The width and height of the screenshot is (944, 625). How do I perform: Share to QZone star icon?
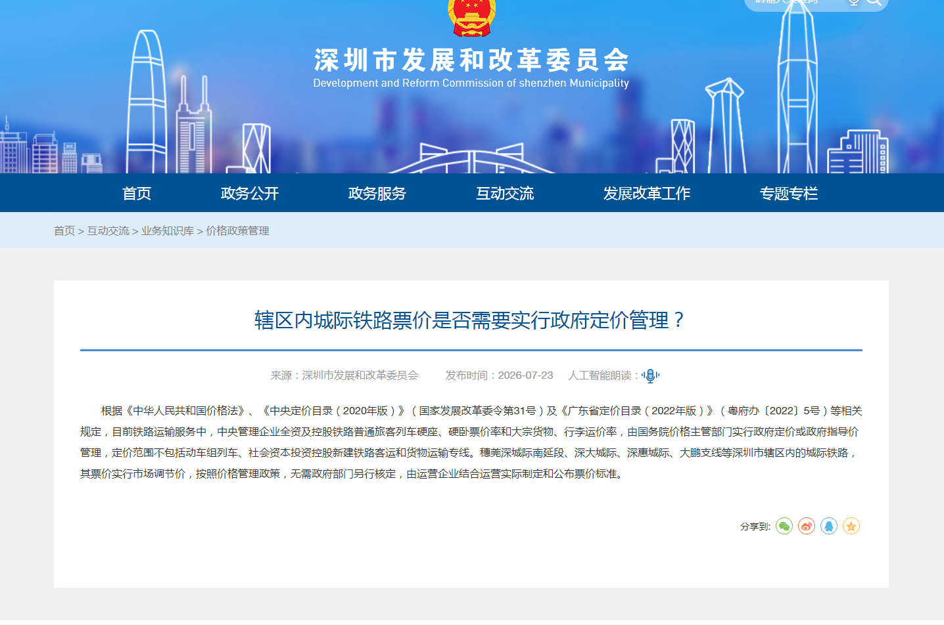[x=851, y=526]
